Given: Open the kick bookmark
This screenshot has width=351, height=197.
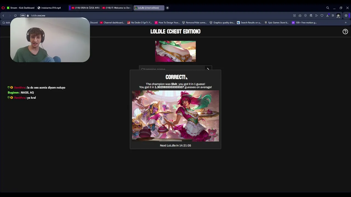Looking at the screenshot, I should [6, 23].
